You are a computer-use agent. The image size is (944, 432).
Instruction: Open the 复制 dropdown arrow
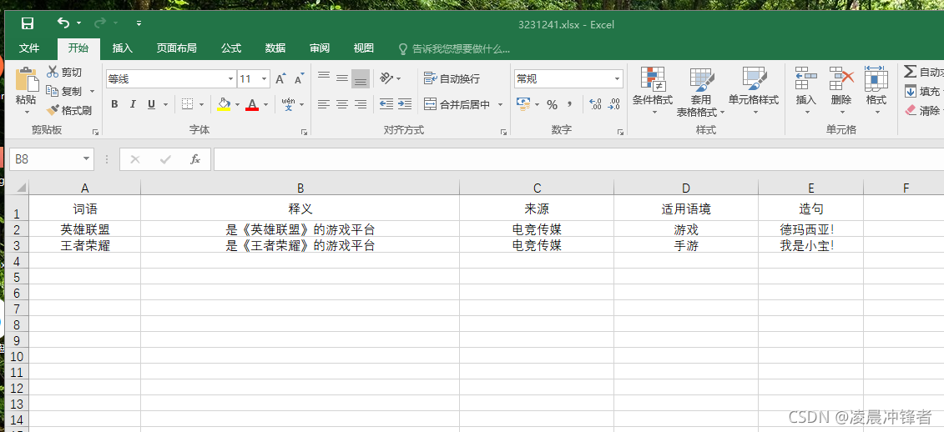92,92
